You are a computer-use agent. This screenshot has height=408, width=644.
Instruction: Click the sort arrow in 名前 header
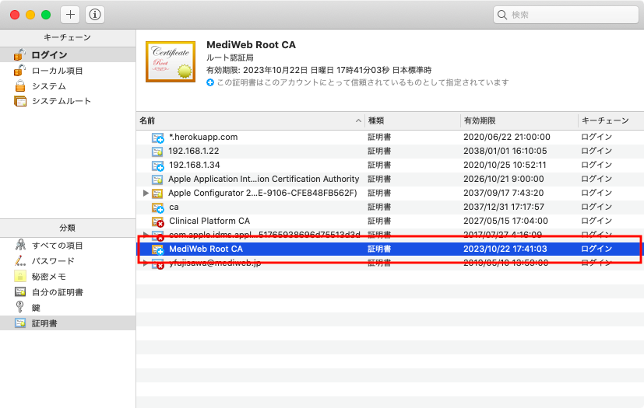click(358, 120)
